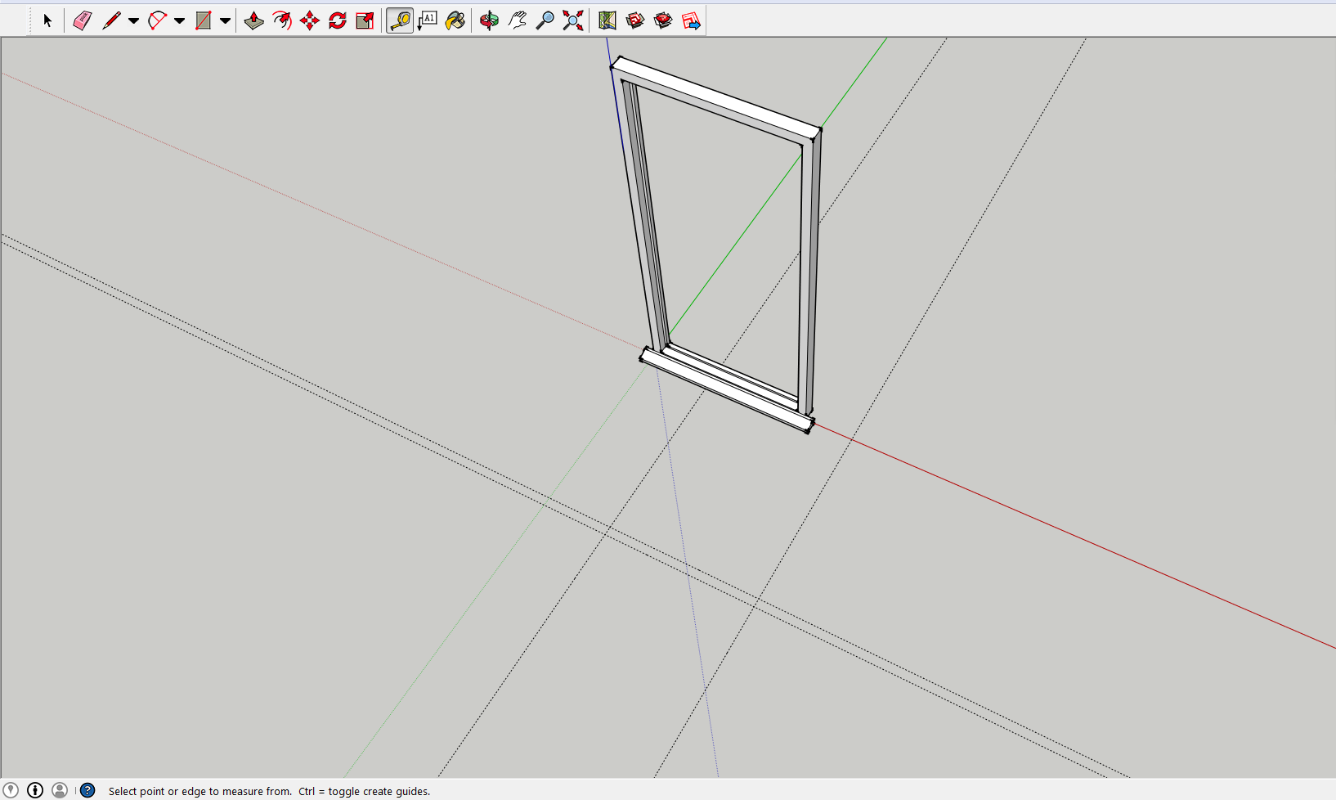1336x800 pixels.
Task: Open the Add Location map tool
Action: (607, 21)
